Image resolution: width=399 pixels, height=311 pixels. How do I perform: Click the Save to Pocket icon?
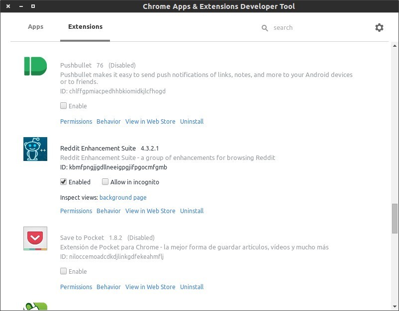(35, 238)
